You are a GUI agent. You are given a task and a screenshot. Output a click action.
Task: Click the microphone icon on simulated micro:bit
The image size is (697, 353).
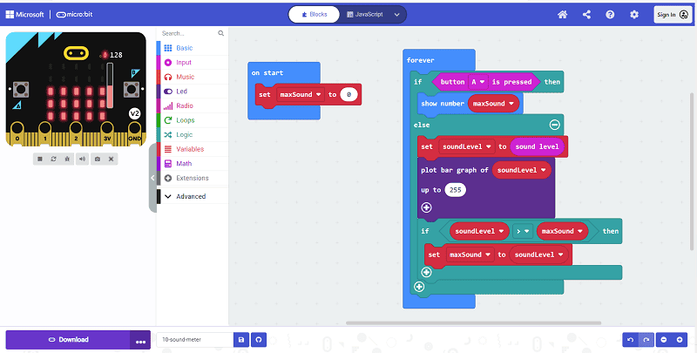[x=105, y=55]
